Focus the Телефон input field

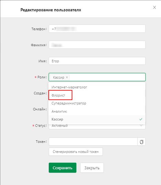click(97, 29)
